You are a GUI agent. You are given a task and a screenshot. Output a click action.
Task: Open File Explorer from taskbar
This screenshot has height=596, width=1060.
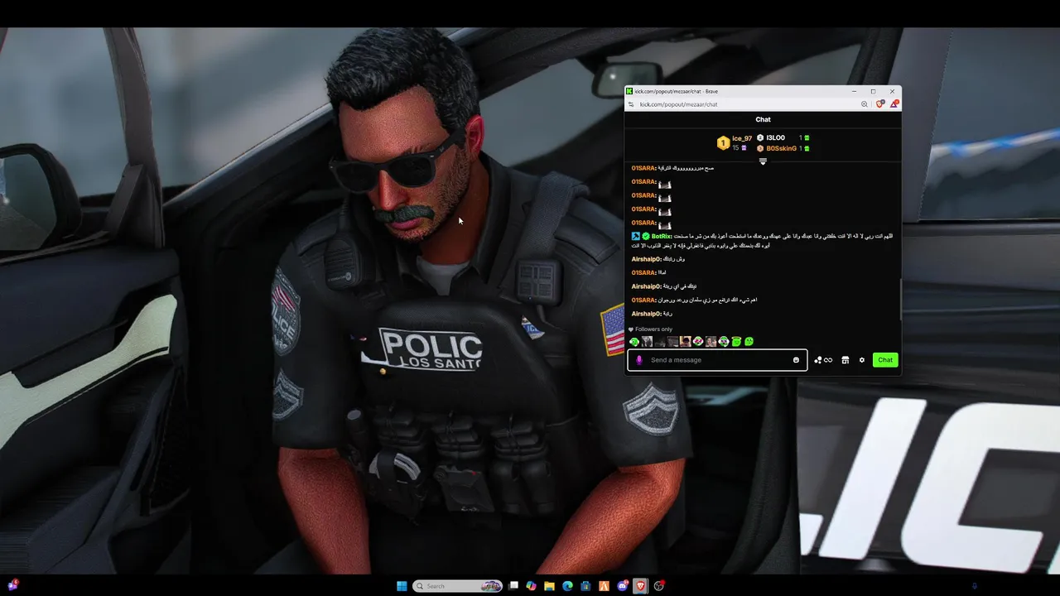[x=549, y=586]
